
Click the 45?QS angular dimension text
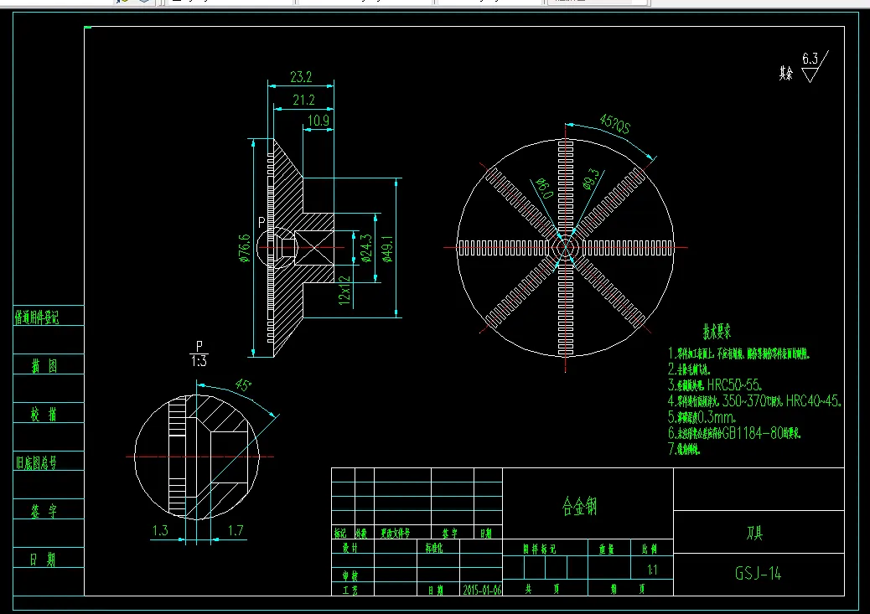pos(614,124)
